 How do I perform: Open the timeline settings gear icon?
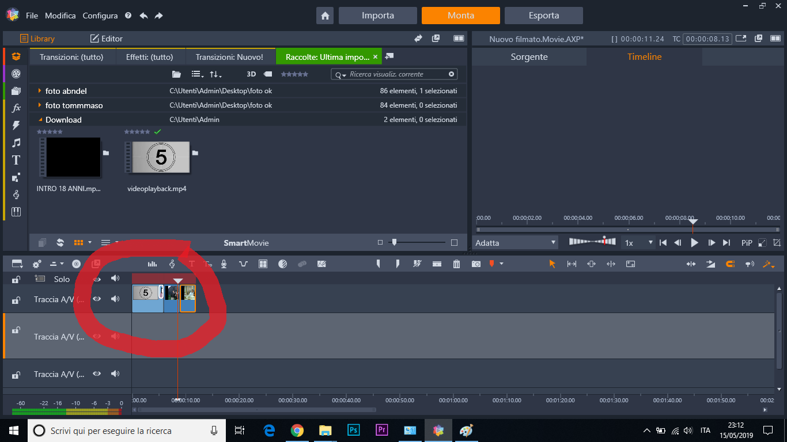37,264
